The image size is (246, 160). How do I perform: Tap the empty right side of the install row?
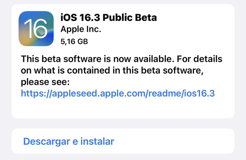[x=174, y=141]
